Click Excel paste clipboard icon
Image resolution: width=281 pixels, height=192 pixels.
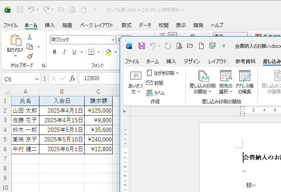[x=15, y=40]
